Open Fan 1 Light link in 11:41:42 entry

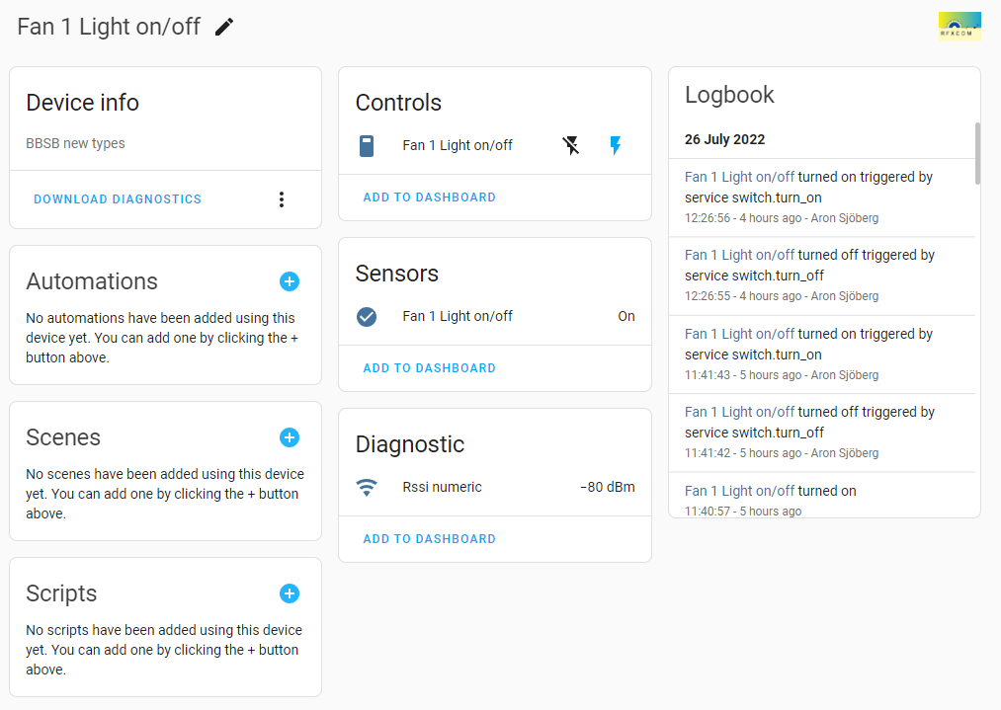(739, 412)
